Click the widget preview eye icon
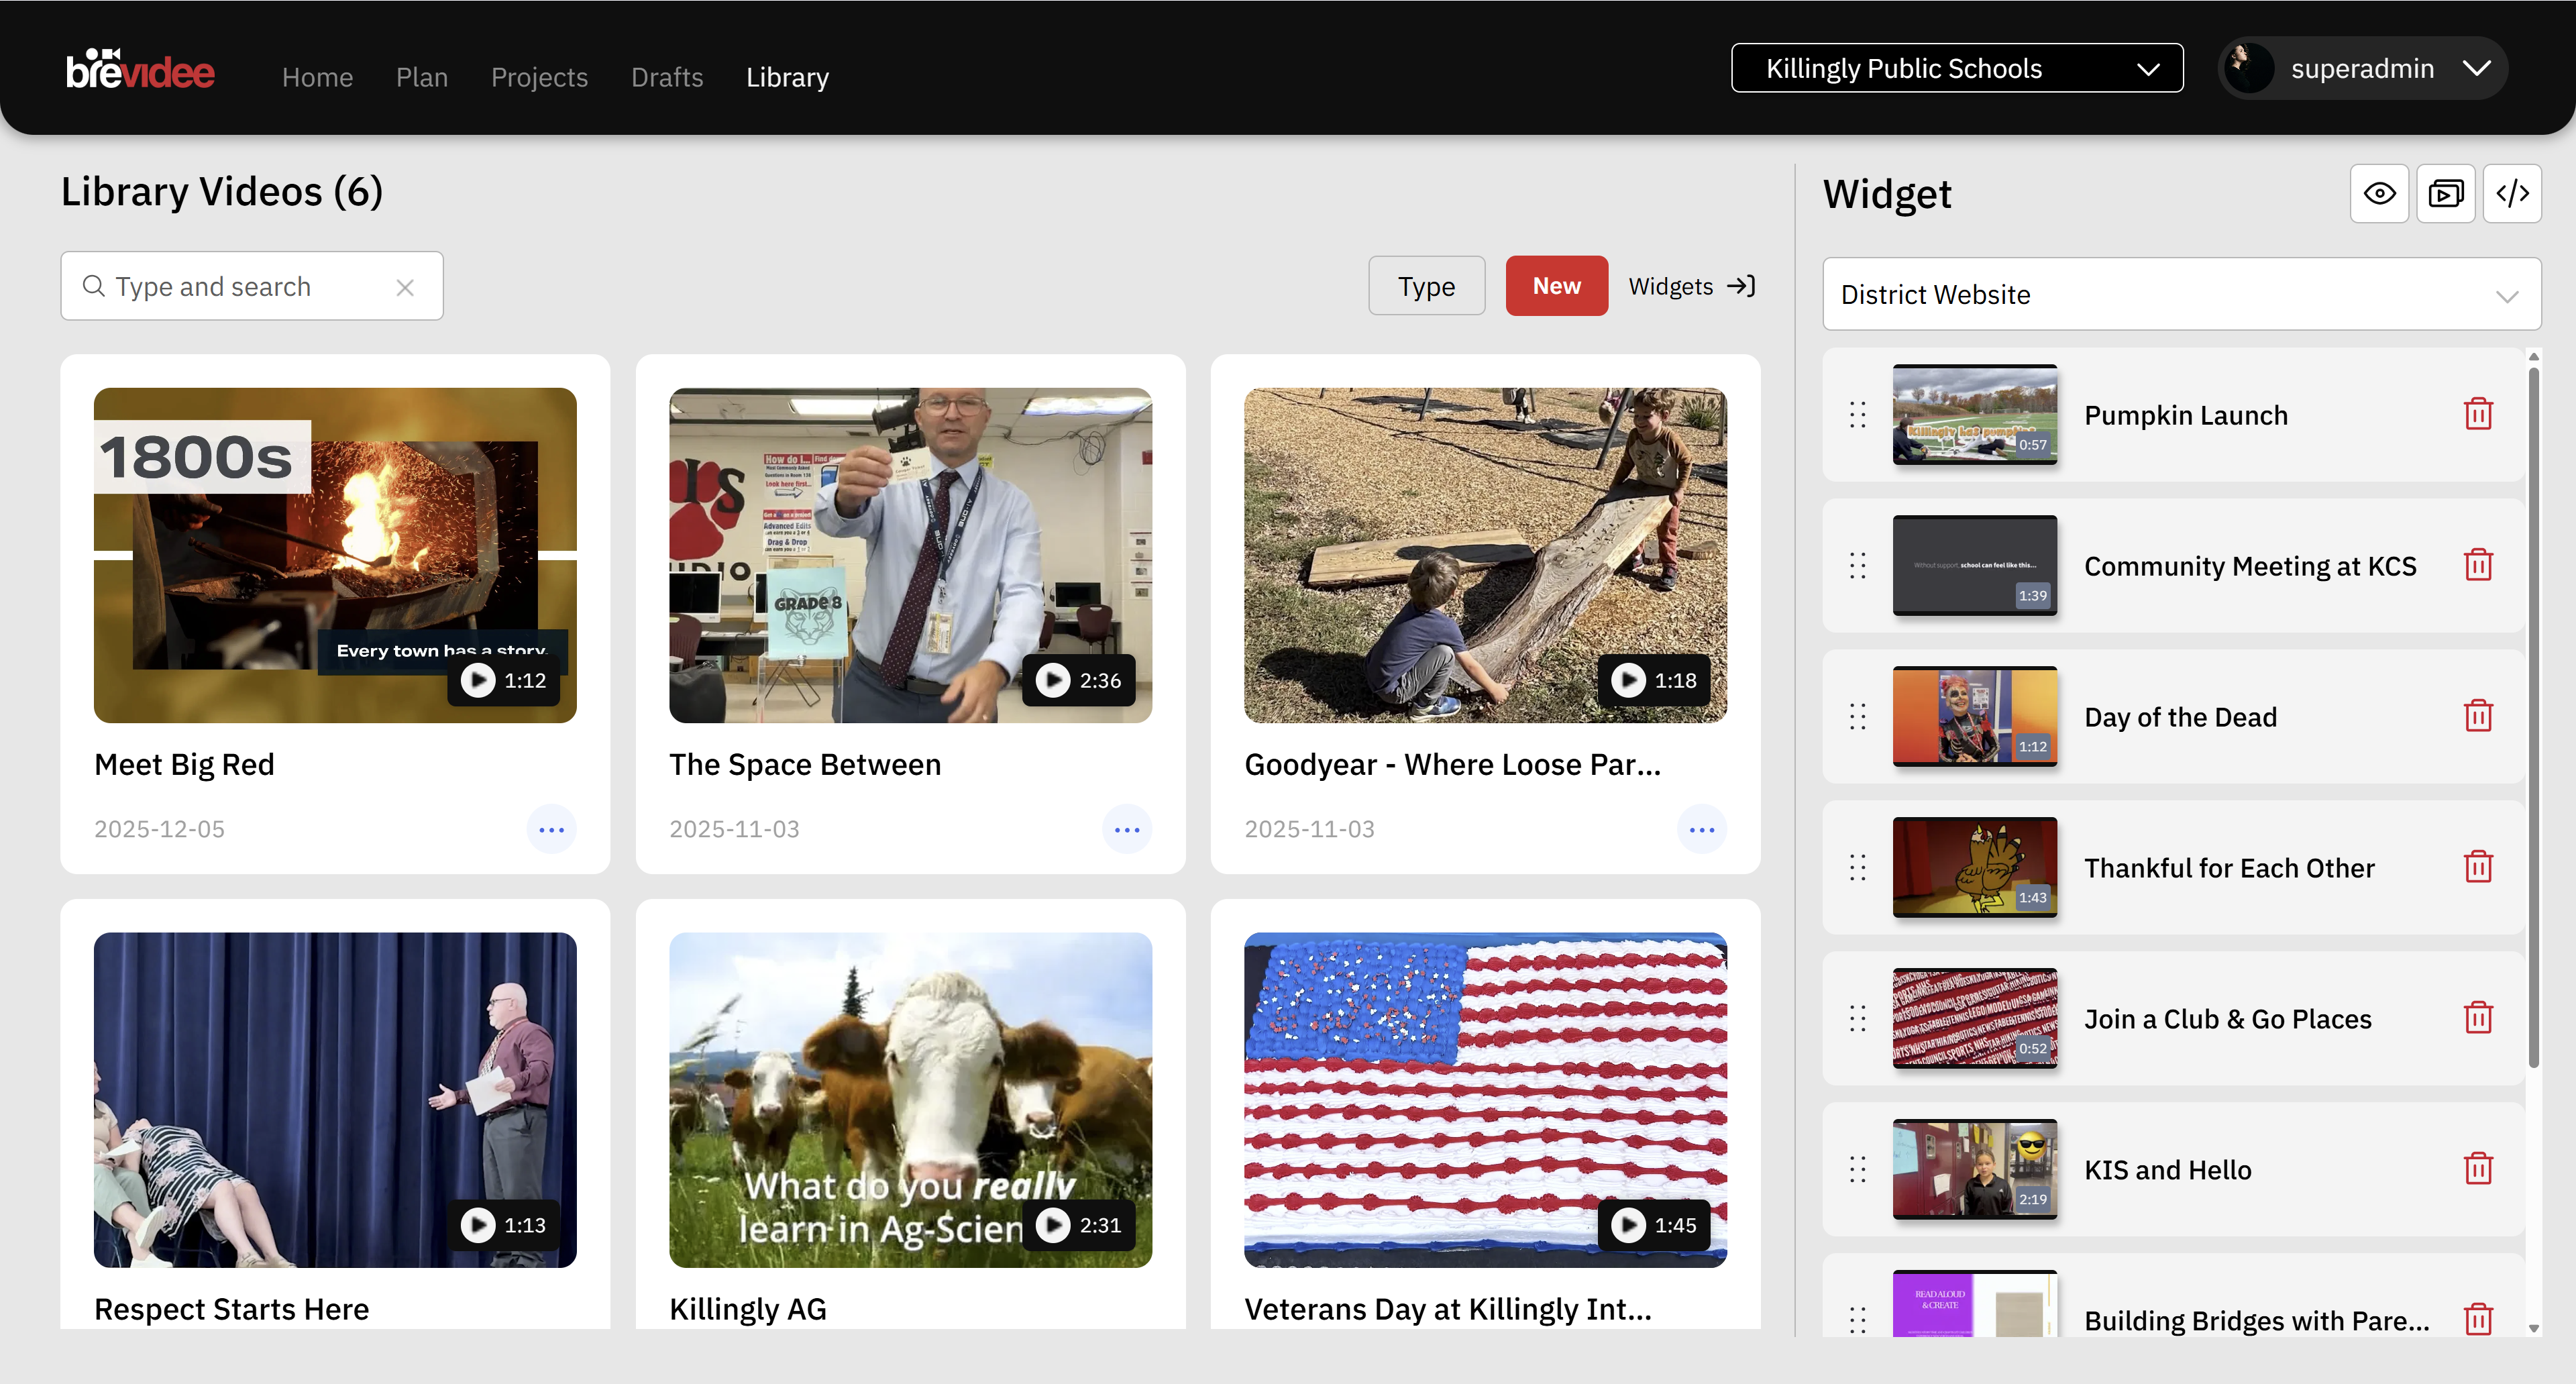 point(2379,193)
